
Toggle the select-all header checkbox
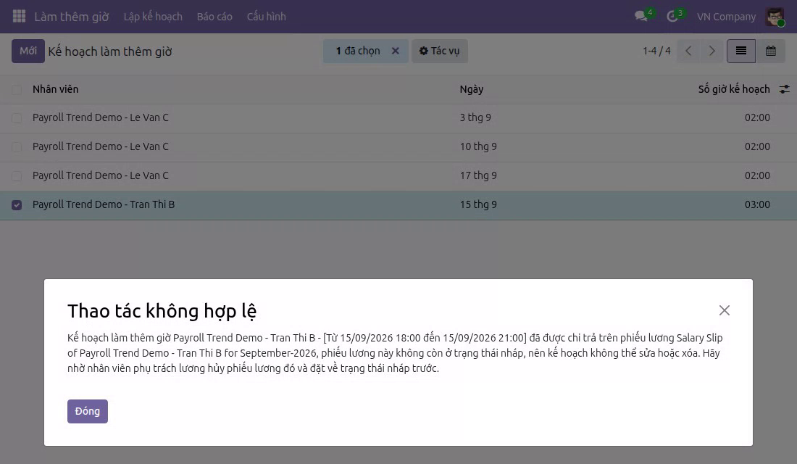(17, 90)
